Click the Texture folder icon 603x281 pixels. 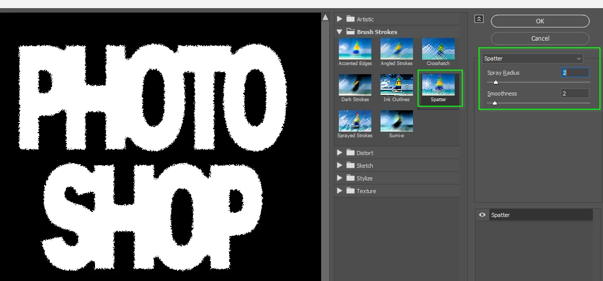350,191
